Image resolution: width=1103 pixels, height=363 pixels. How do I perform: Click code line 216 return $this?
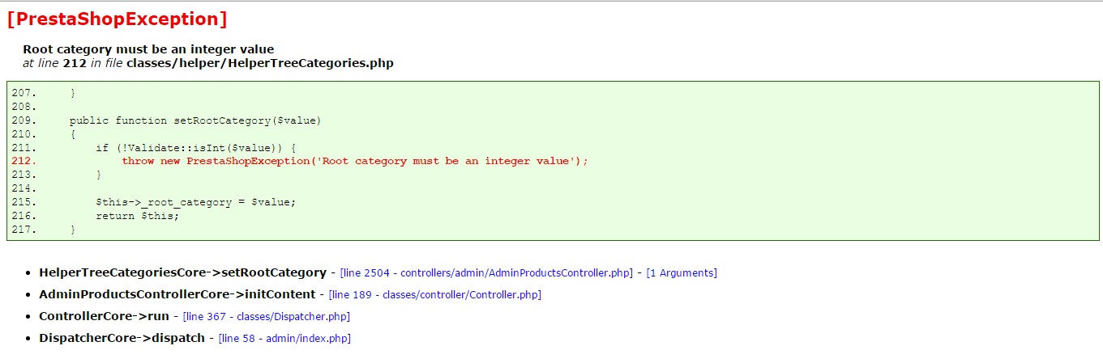click(137, 216)
